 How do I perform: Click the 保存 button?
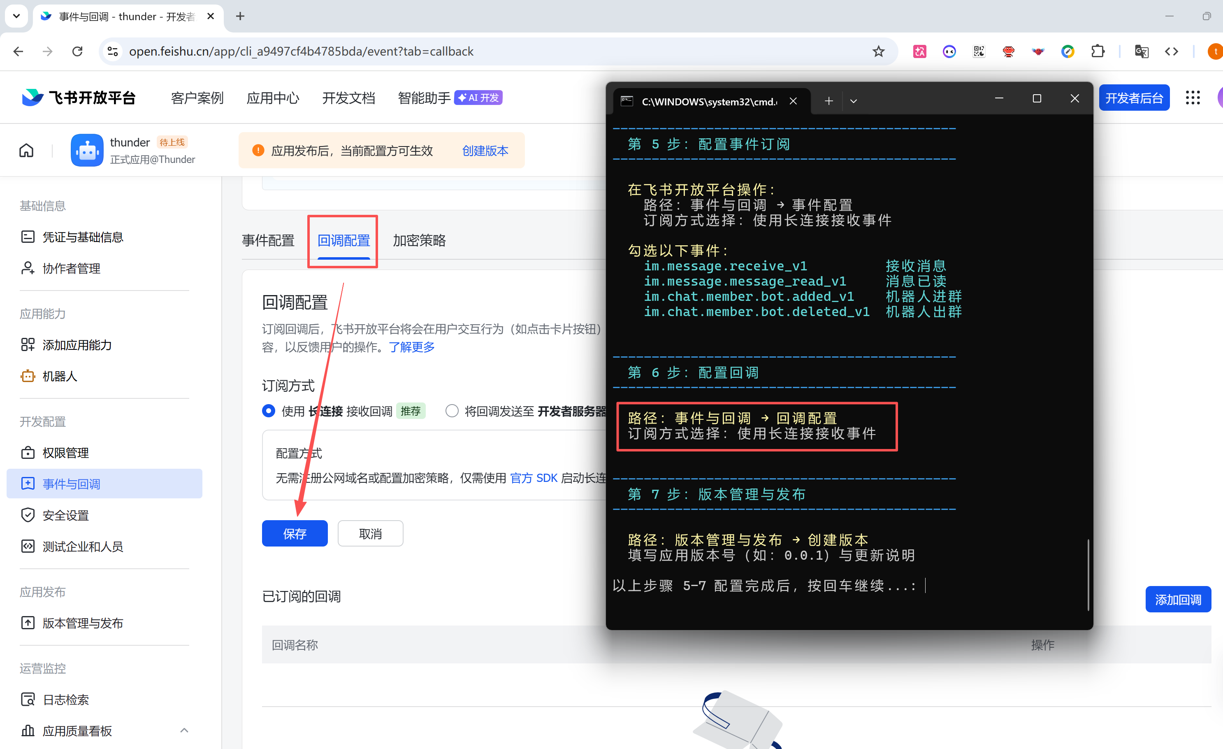[294, 533]
